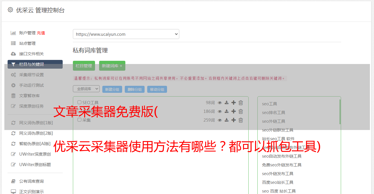Open 采集细节设置 in the sidebar

[31, 75]
